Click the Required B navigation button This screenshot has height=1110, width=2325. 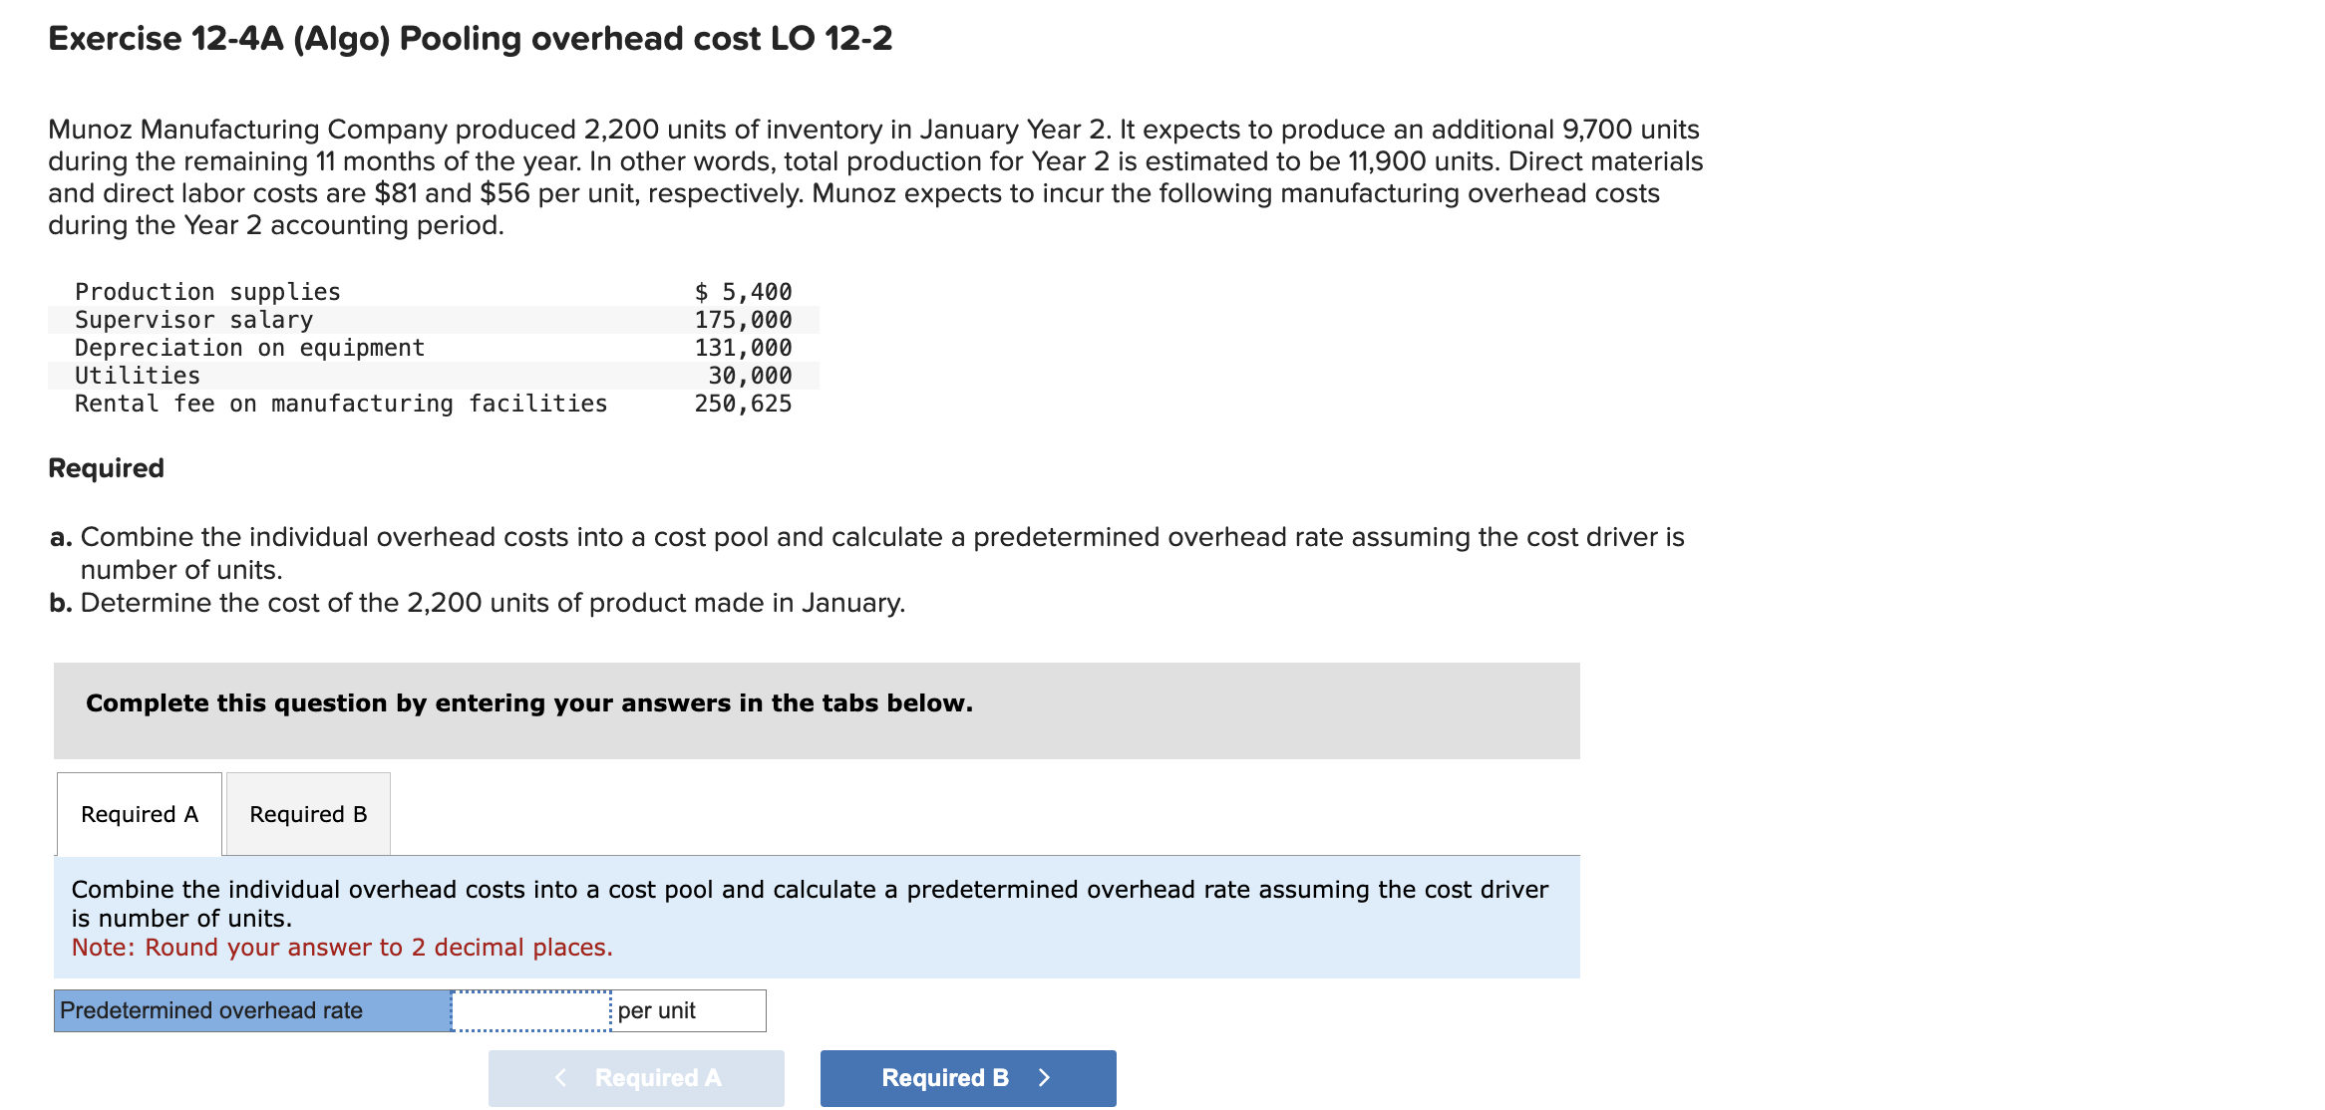(966, 1077)
